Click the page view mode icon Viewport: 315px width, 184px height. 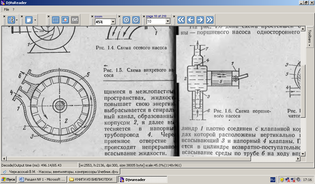tap(29, 20)
